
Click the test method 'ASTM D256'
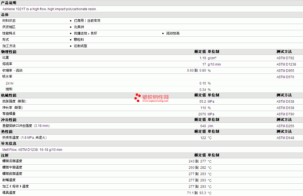(285, 126)
